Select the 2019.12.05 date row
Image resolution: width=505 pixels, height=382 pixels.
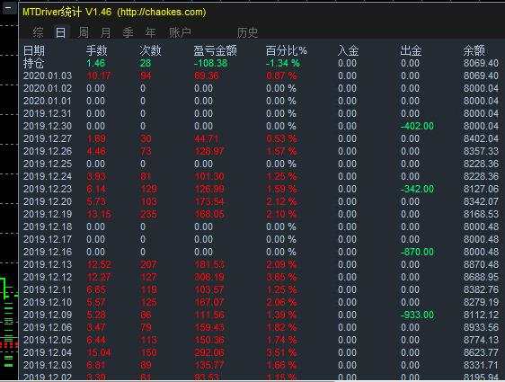[48, 340]
